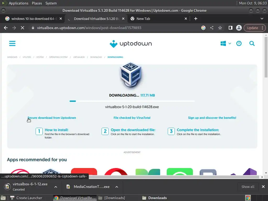Open the DOWNLOAD breadcrumb link
The width and height of the screenshot is (268, 201).
pos(96,57)
